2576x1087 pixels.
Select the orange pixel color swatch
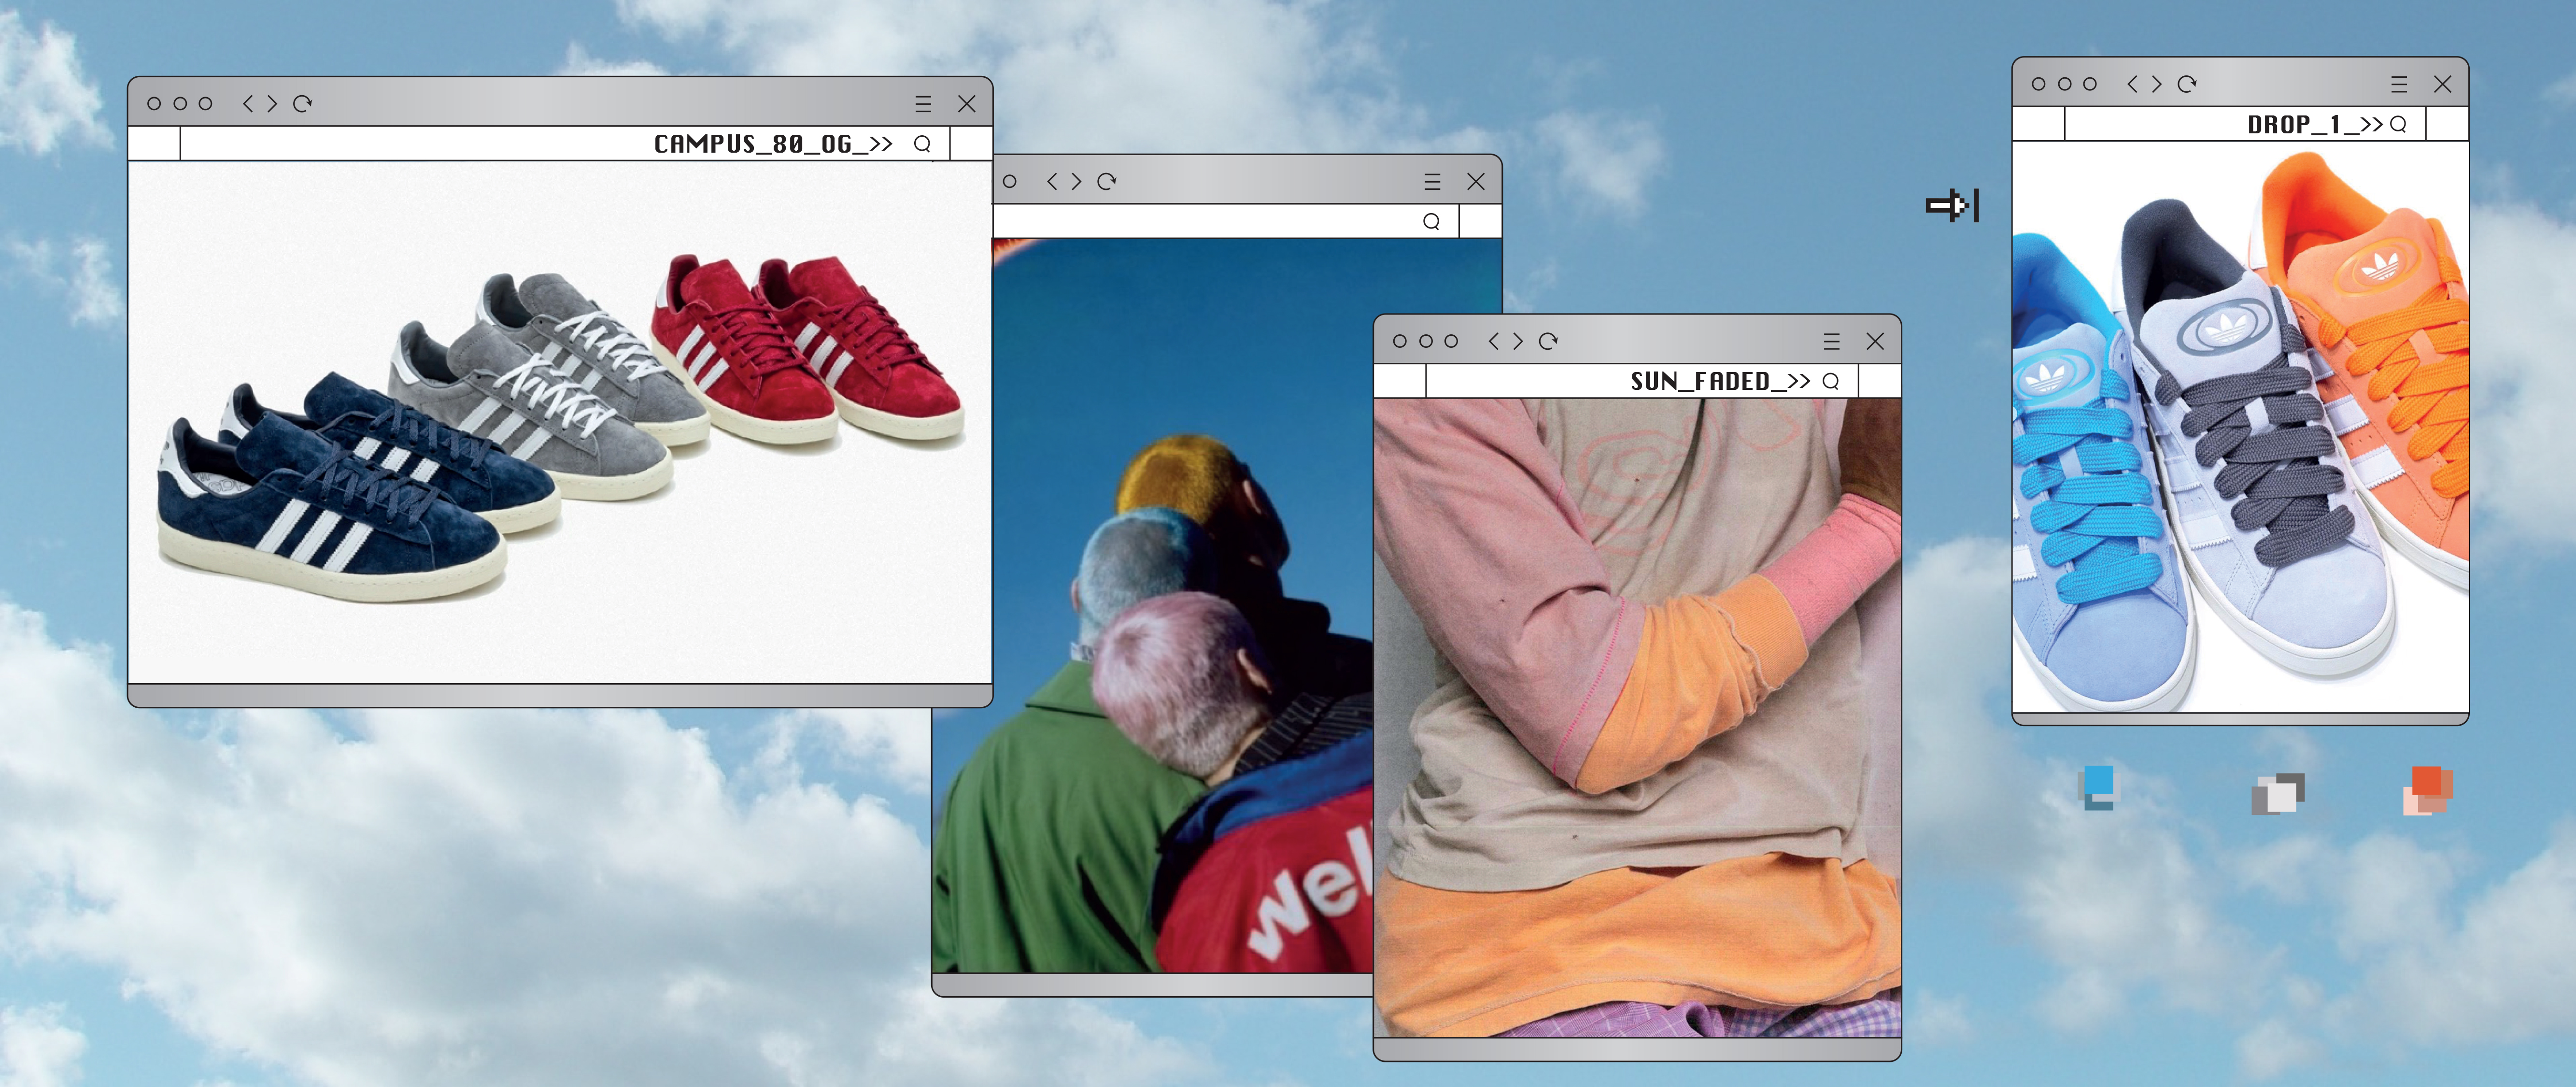[x=2428, y=790]
